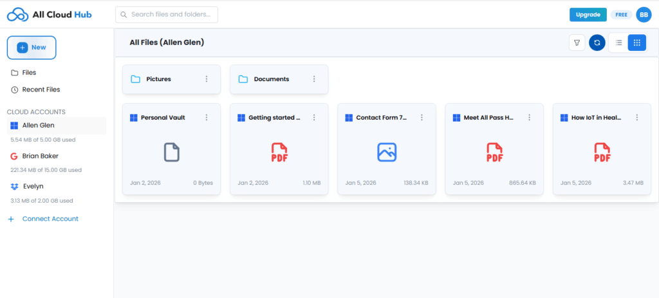Click the Connect Account plus icon

click(11, 219)
